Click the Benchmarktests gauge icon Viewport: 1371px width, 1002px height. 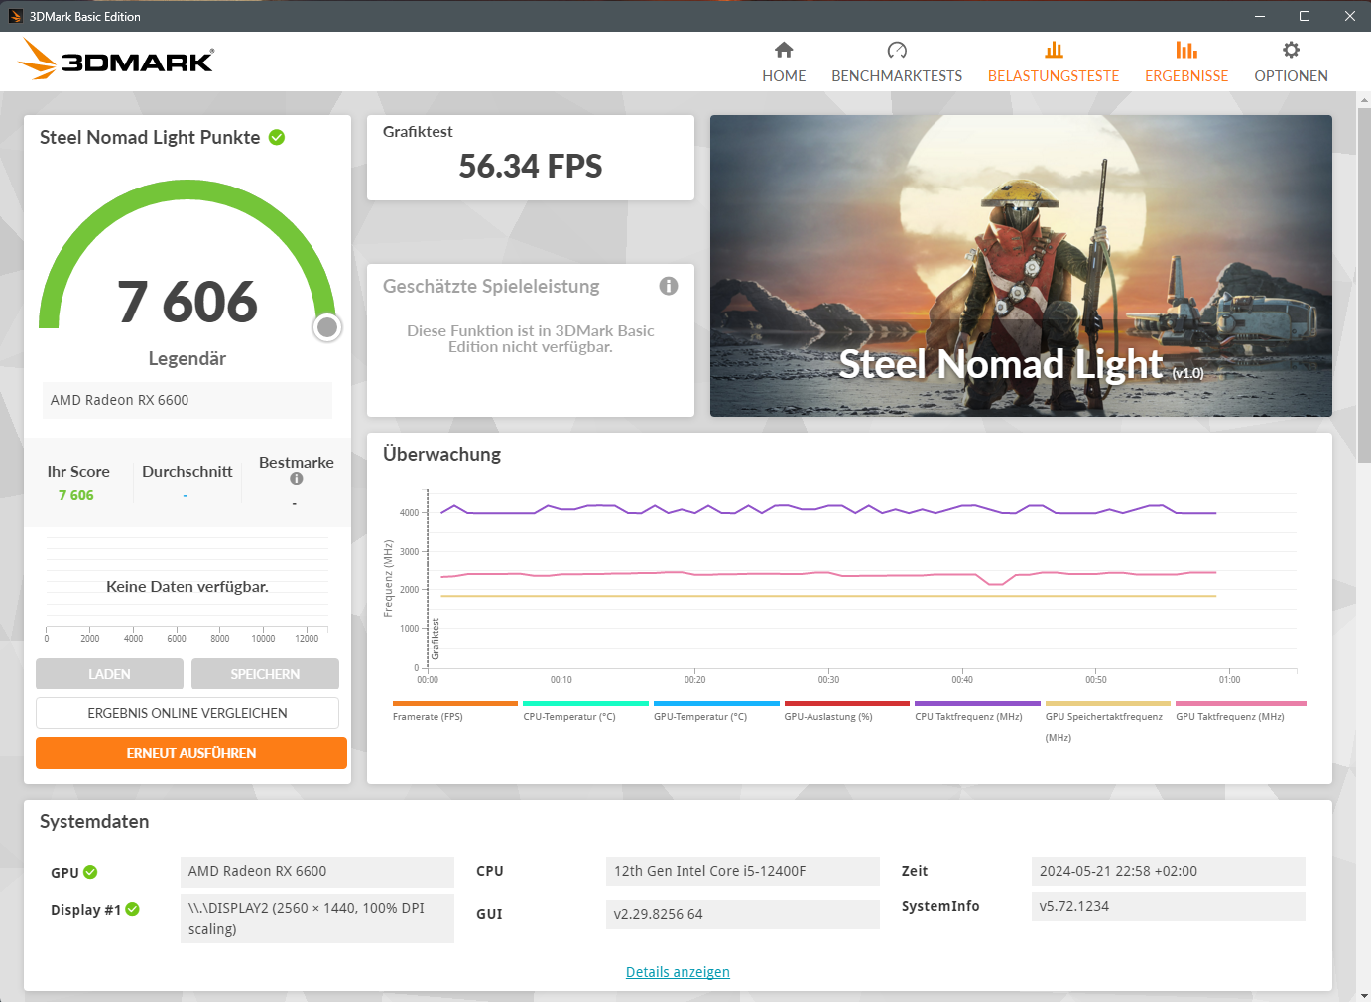coord(897,50)
